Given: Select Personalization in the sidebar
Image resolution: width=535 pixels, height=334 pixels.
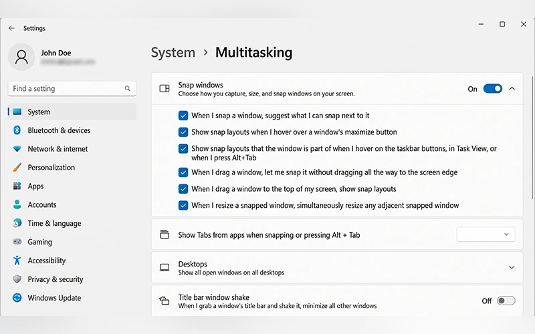Looking at the screenshot, I should point(72,168).
